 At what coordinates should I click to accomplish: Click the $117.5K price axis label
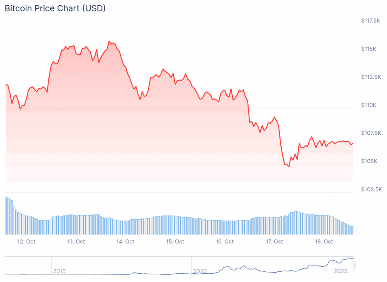tap(370, 21)
